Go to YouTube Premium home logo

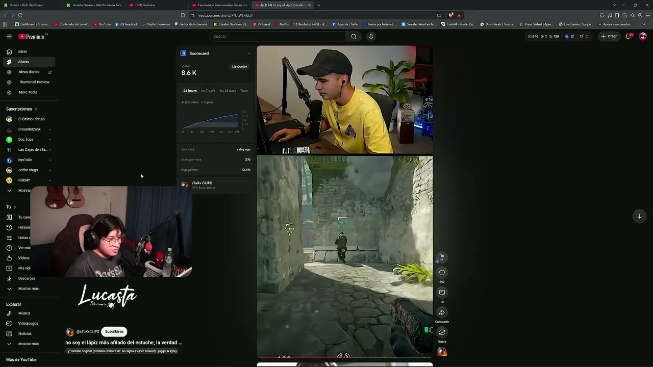coord(32,37)
